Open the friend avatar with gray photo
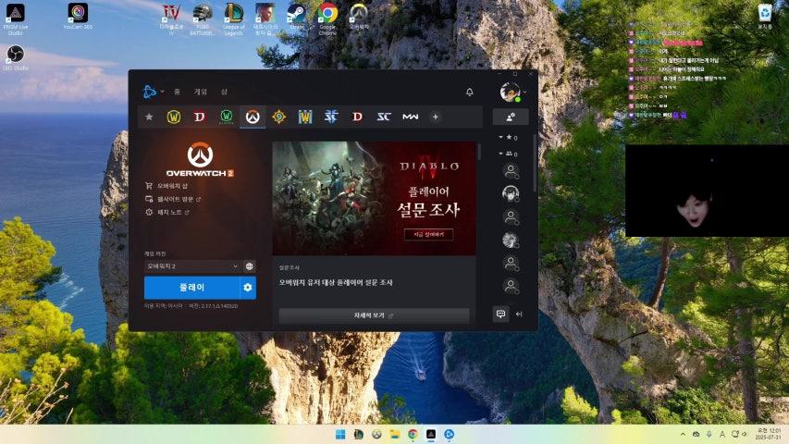 click(x=511, y=240)
